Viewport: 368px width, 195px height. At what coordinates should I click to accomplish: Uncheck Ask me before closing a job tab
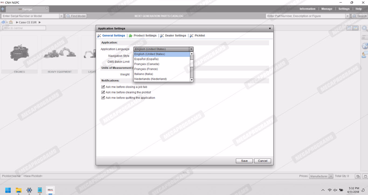click(x=103, y=87)
